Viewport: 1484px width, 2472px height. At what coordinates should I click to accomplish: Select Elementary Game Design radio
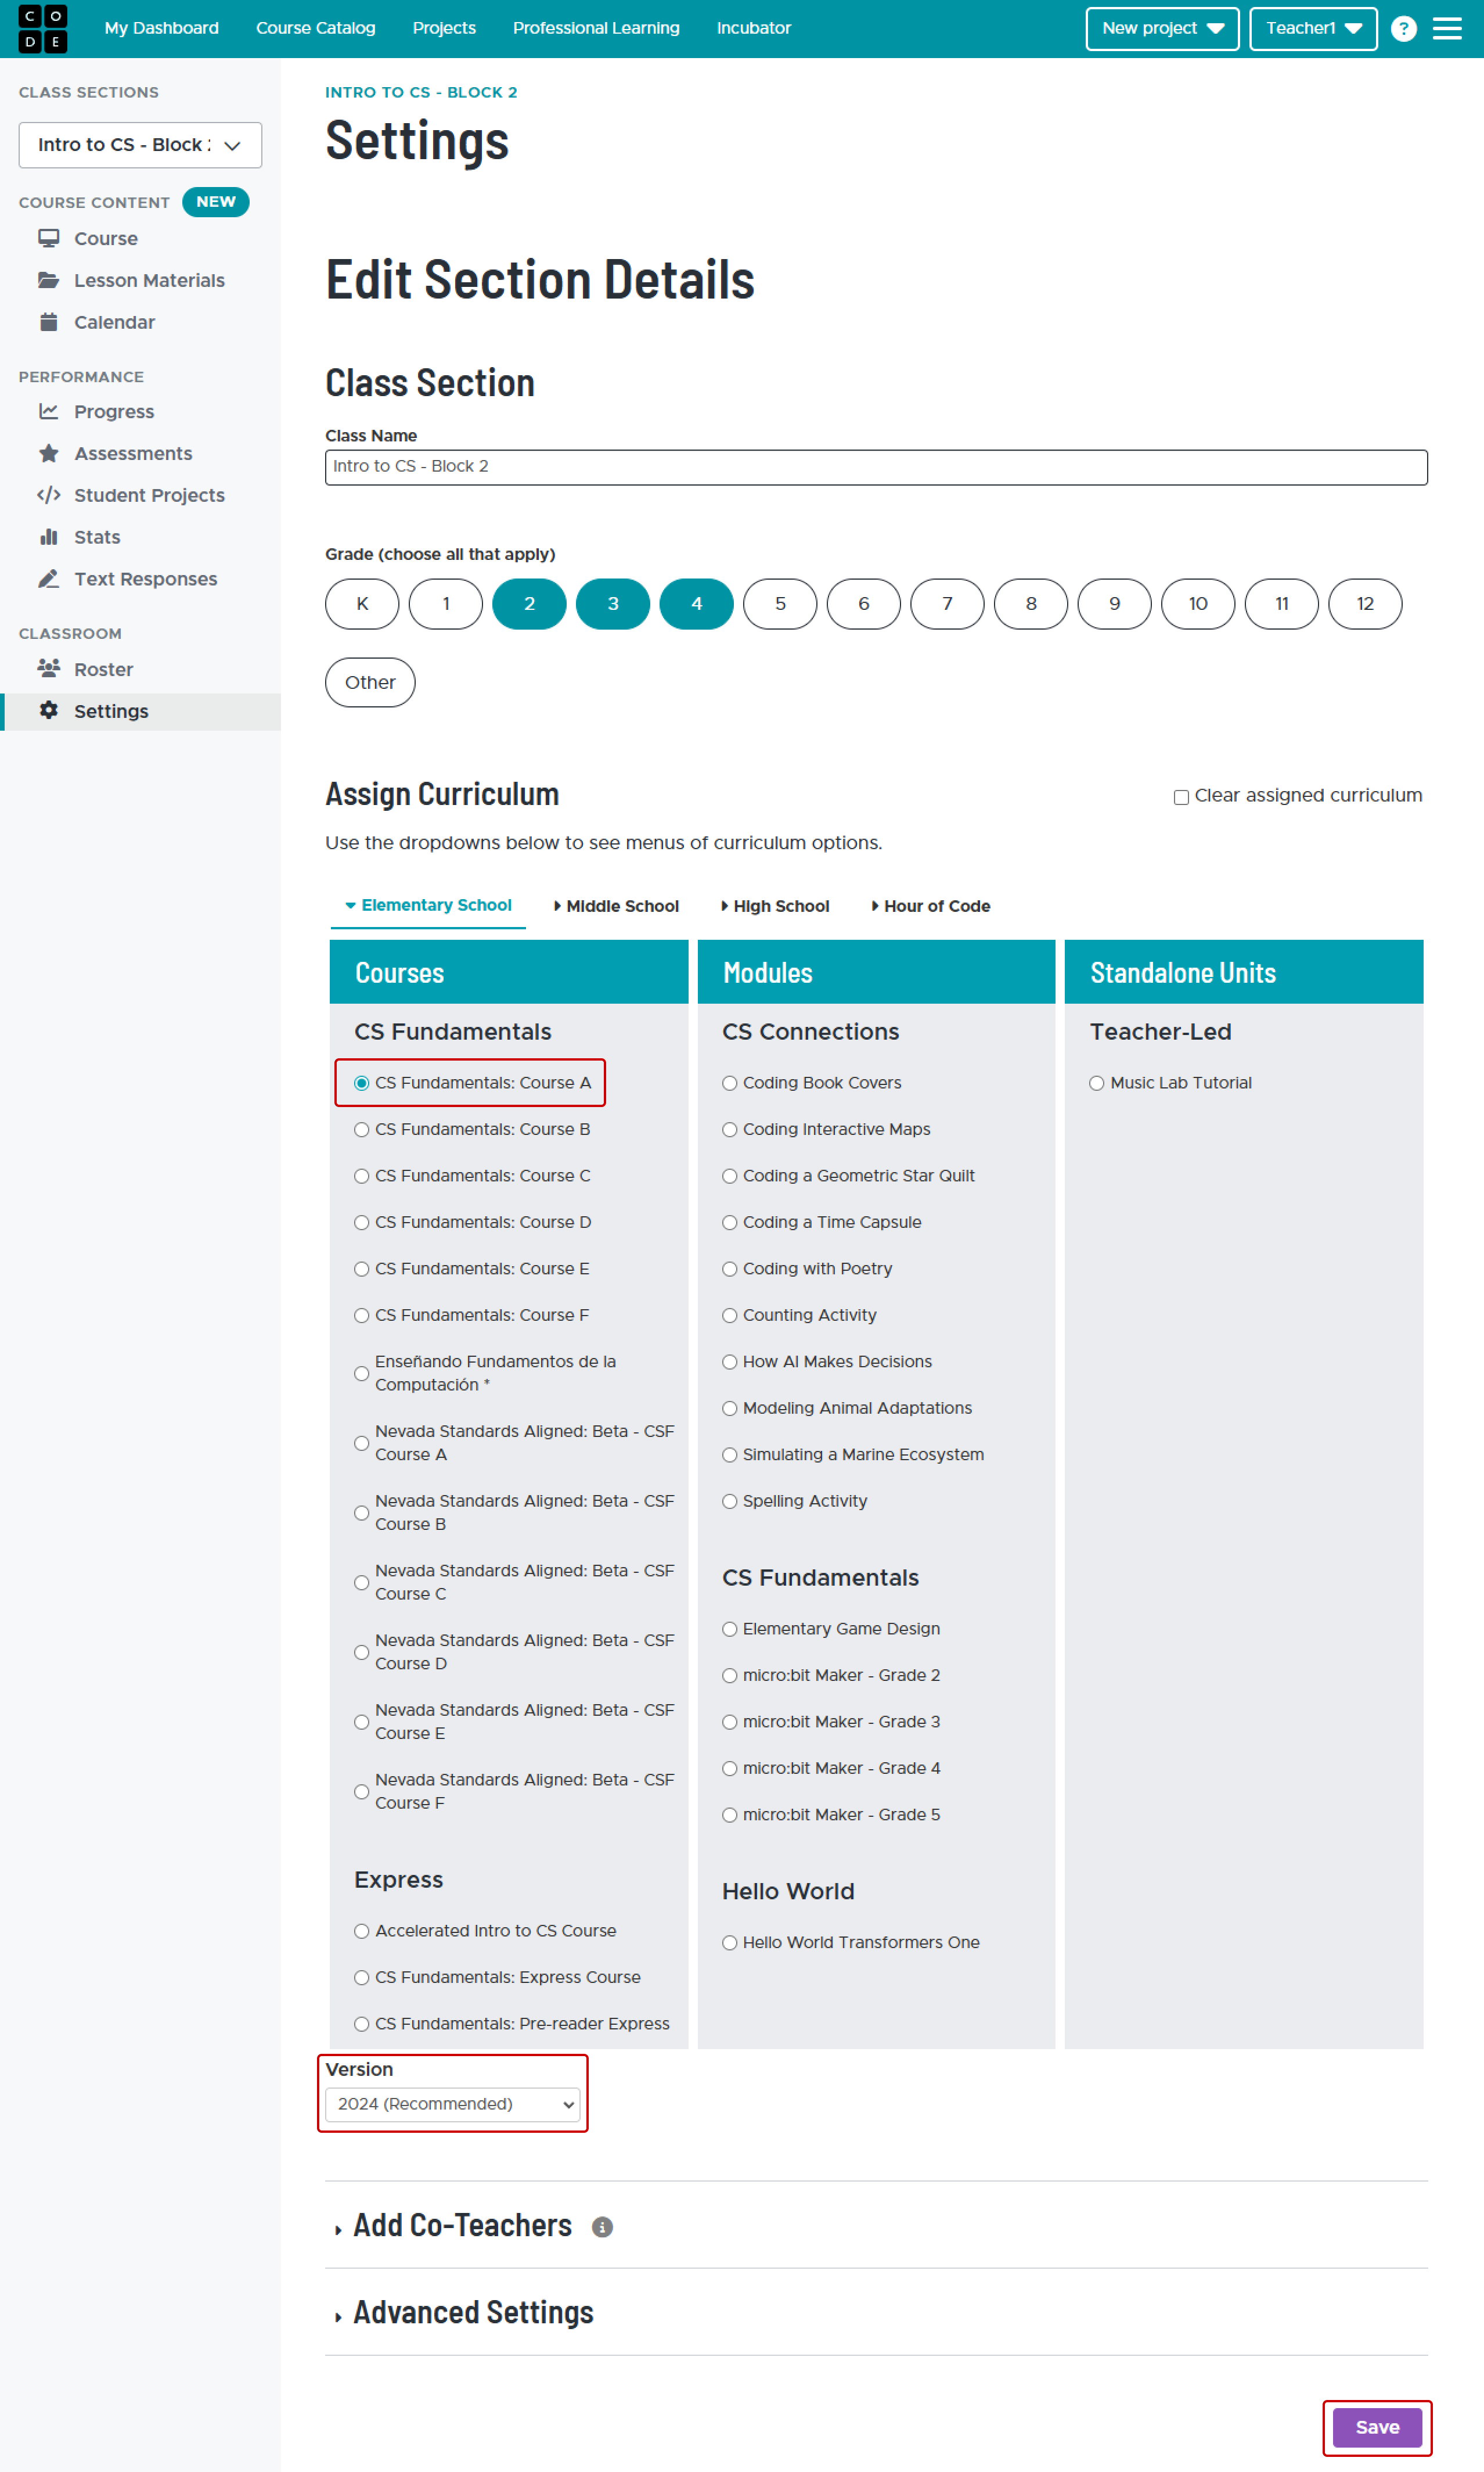[x=730, y=1630]
